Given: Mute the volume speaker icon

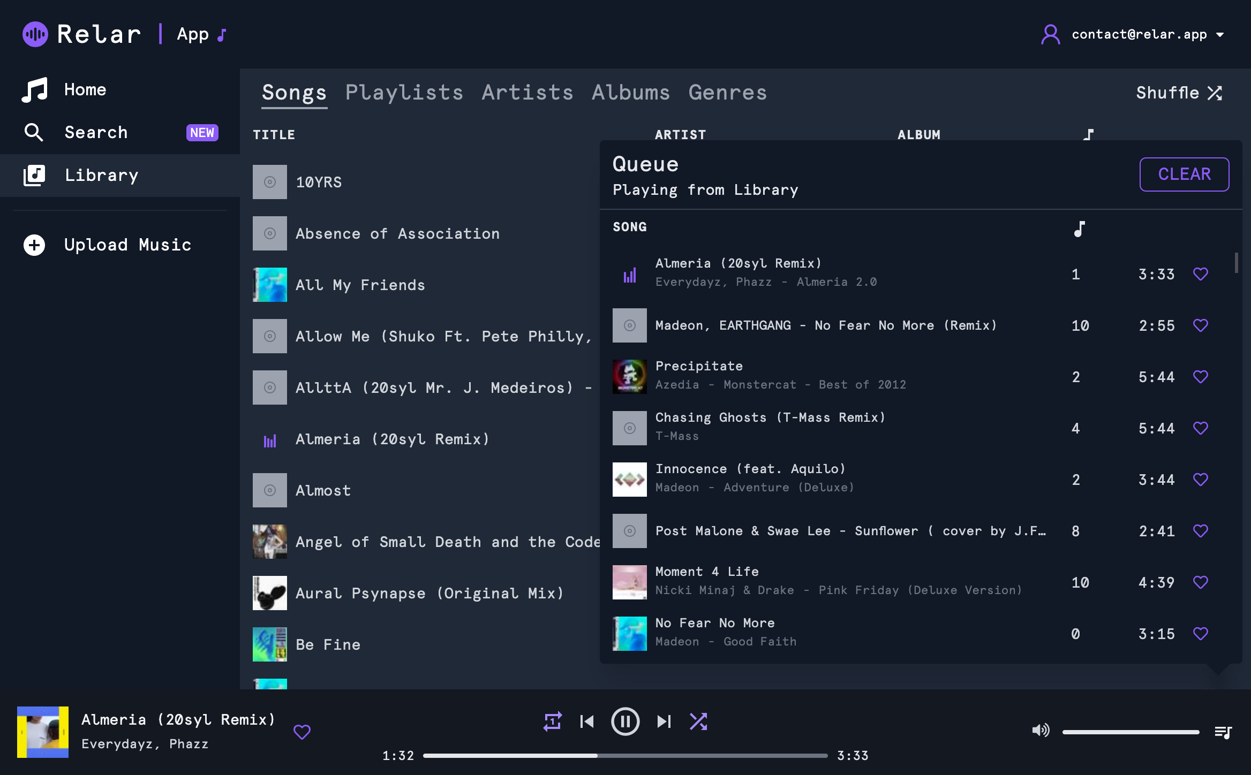Looking at the screenshot, I should [1041, 731].
